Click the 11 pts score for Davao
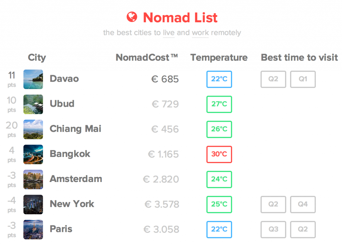The image size is (342, 246). [x=12, y=79]
